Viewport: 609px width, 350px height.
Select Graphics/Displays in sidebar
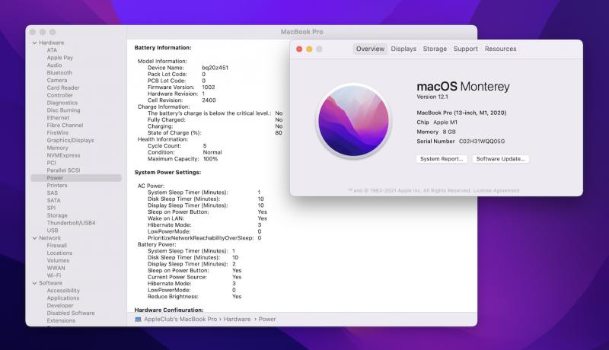(70, 141)
